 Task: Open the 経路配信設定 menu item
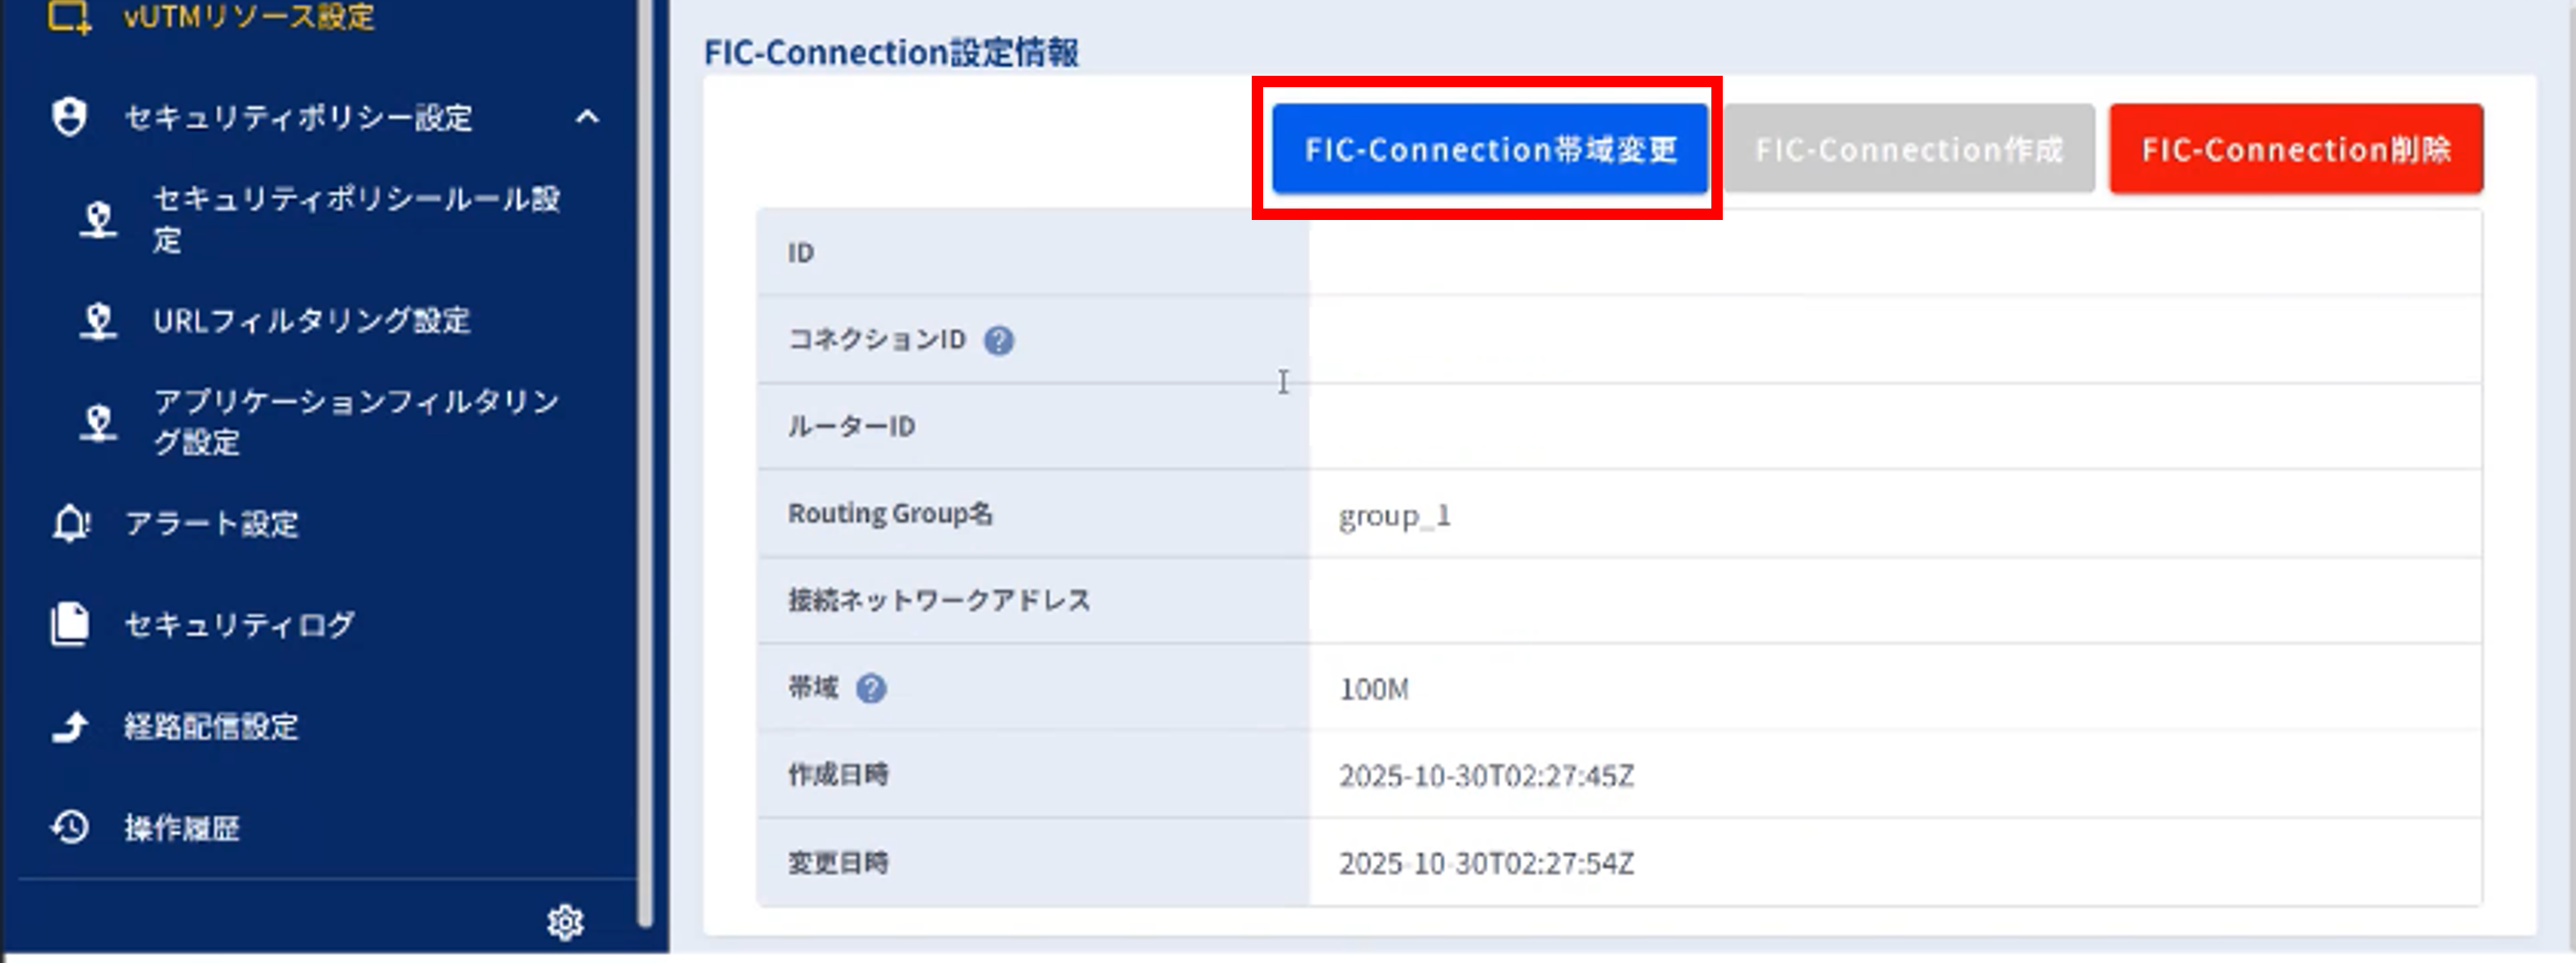coord(211,726)
